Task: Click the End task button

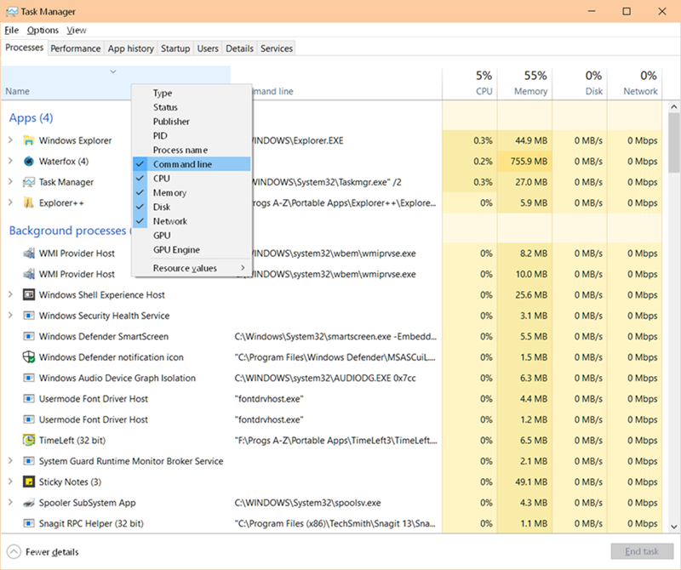Action: click(x=642, y=551)
